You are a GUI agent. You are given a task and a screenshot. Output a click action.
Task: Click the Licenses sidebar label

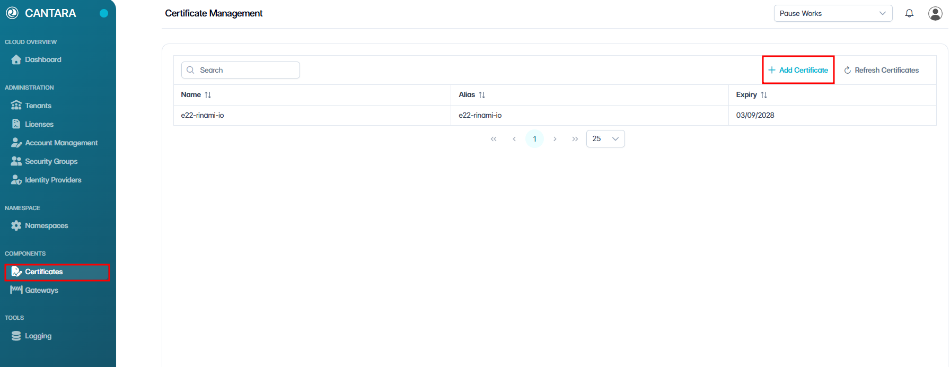39,124
